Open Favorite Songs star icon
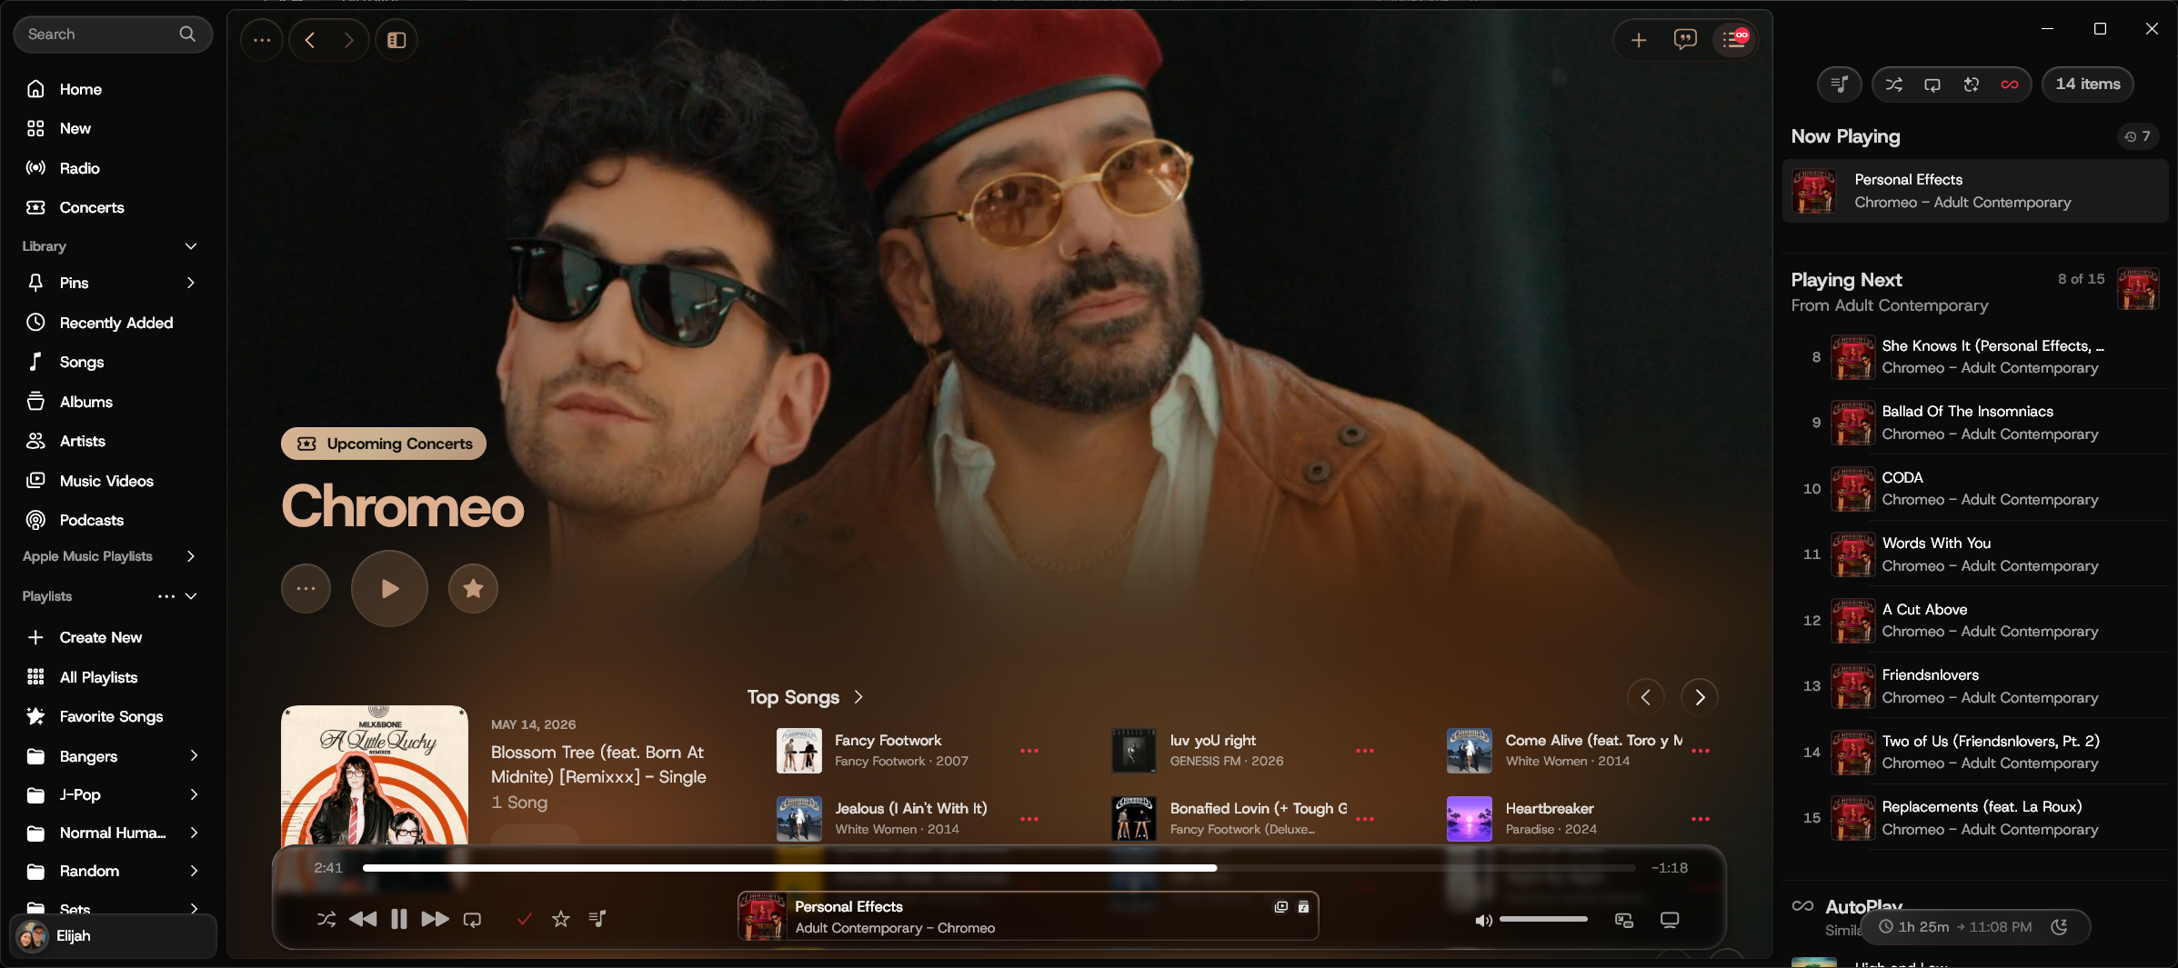 pos(35,716)
